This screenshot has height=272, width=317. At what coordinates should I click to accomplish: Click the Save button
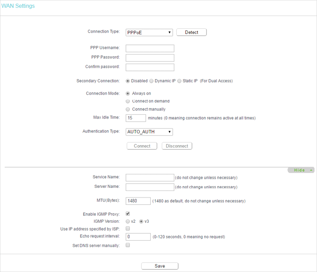160,266
